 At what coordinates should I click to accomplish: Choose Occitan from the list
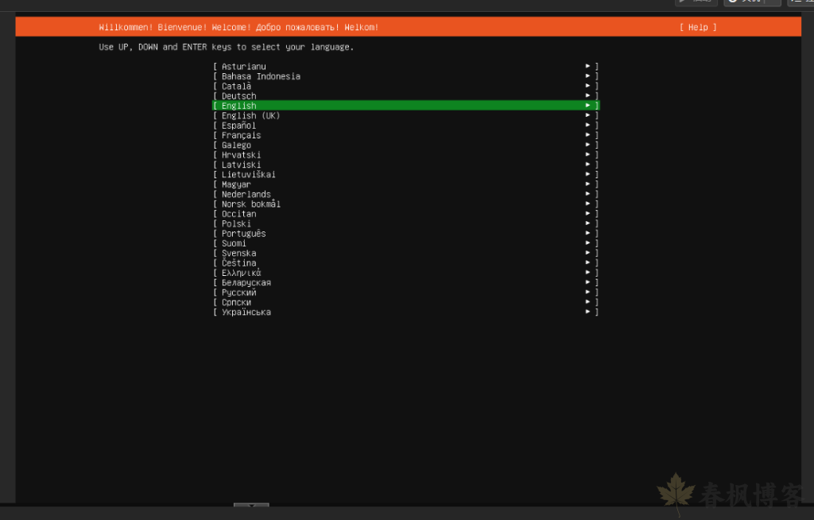click(406, 214)
